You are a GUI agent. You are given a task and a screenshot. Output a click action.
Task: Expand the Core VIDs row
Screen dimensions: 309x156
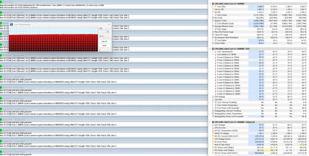click(212, 7)
